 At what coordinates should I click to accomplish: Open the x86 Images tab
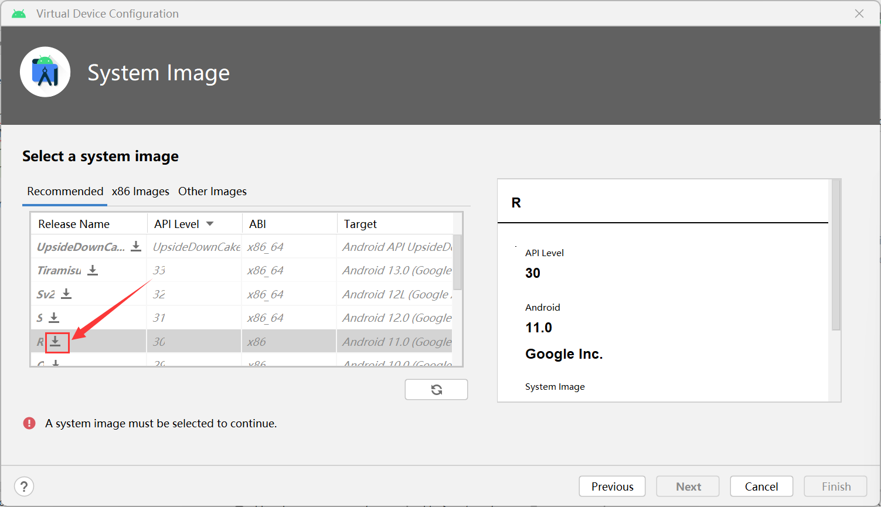(x=141, y=192)
